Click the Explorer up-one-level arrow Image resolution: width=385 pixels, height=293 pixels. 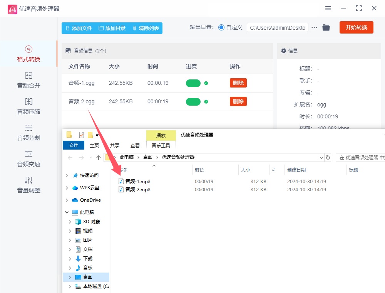[99, 158]
